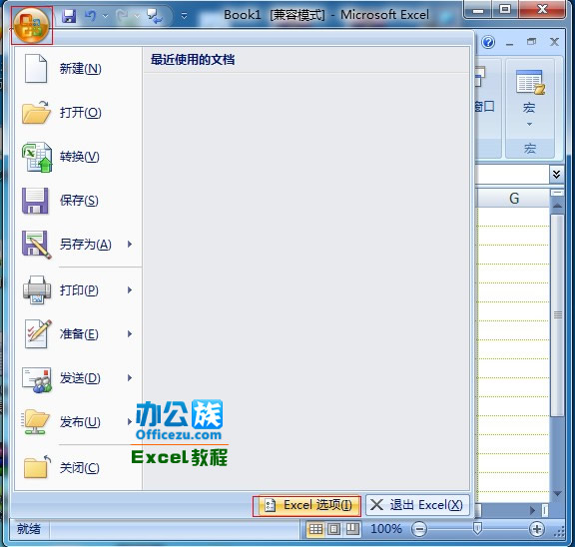
Task: Click the 发布(U) publish folder icon
Action: pos(36,422)
